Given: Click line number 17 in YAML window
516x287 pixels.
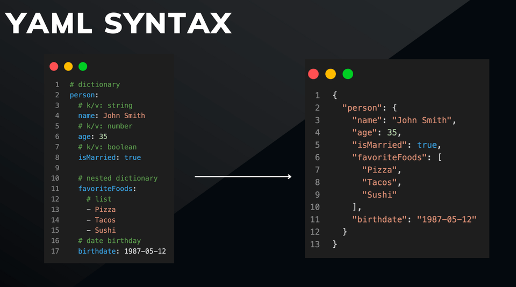Looking at the screenshot, I should [55, 251].
